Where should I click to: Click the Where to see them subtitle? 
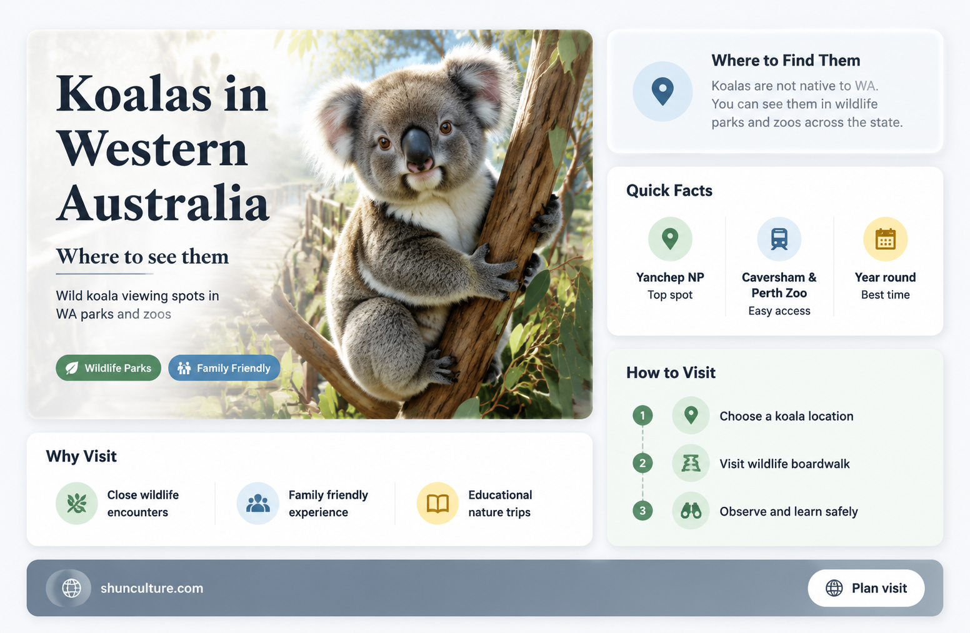[142, 256]
